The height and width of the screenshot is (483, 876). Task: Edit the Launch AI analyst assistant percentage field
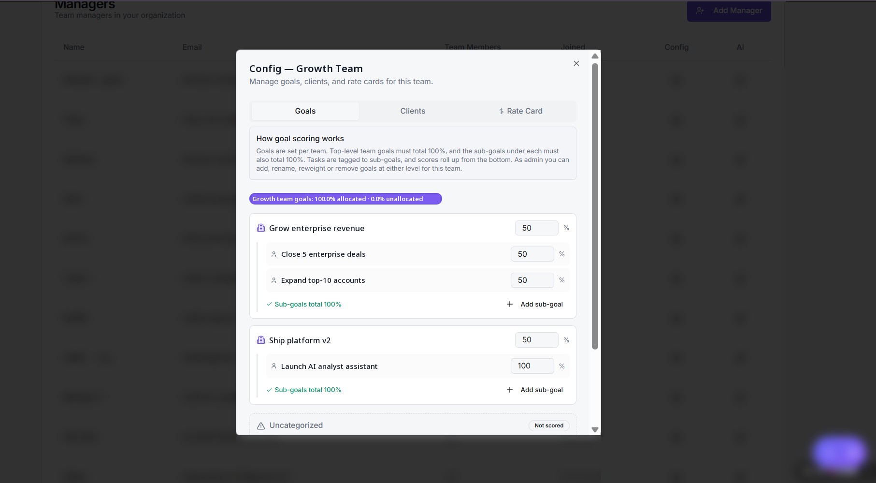(x=532, y=366)
